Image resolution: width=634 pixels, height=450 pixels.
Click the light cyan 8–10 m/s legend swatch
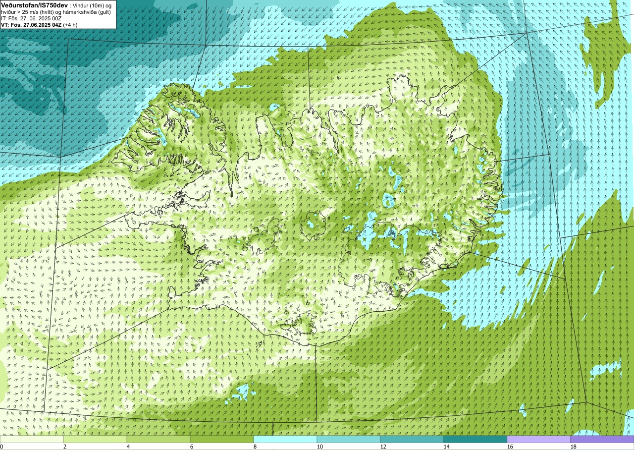coord(285,439)
